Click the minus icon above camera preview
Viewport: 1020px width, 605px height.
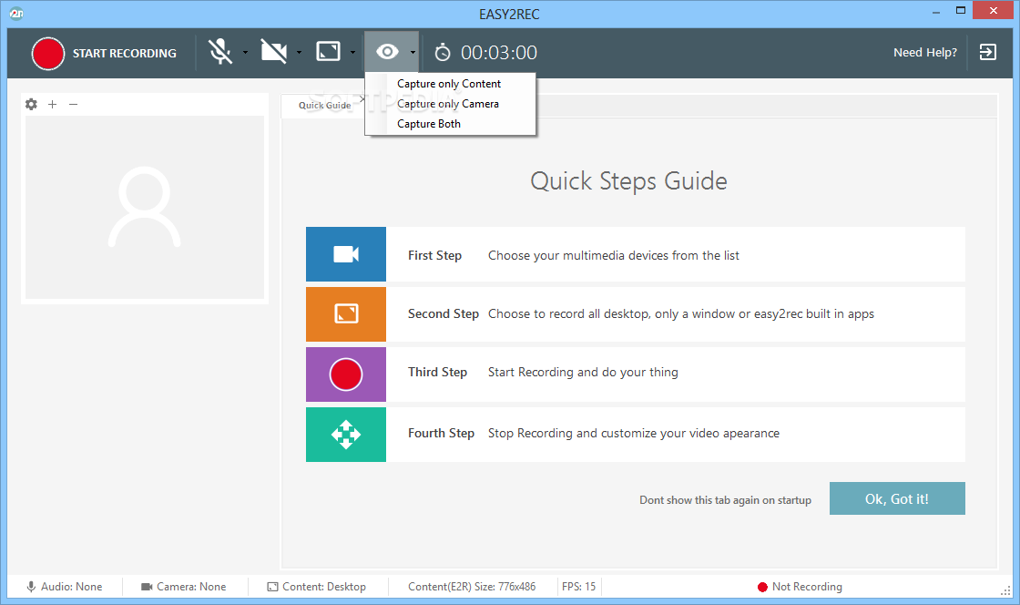click(x=74, y=104)
